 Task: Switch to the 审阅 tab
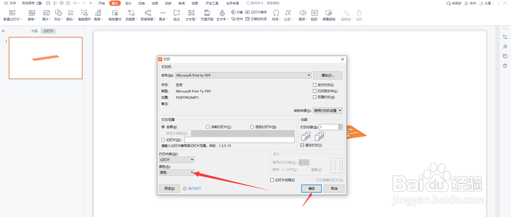(x=182, y=3)
